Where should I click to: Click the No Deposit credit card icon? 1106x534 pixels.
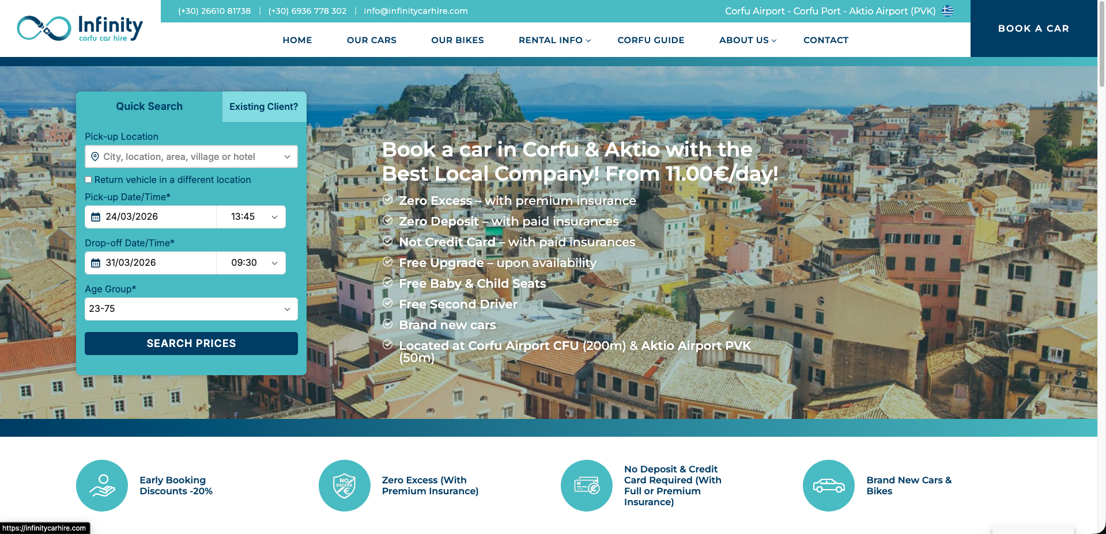pyautogui.click(x=586, y=486)
